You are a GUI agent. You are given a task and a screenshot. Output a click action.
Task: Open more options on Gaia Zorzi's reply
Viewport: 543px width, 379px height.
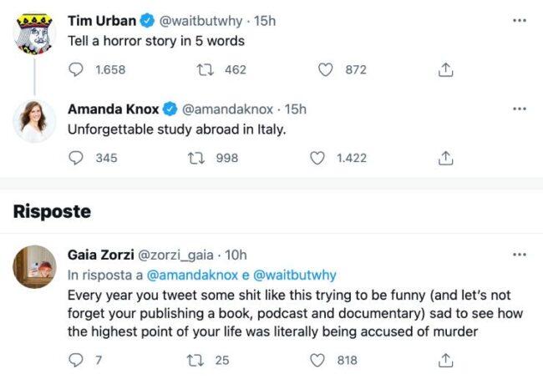520,254
